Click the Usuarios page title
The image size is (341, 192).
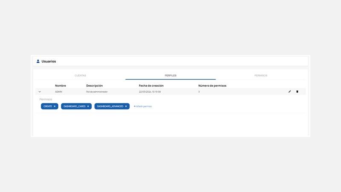[x=49, y=61]
